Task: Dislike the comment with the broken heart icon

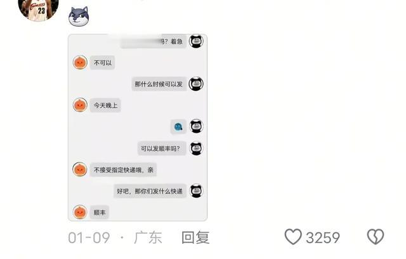Action: [x=376, y=237]
